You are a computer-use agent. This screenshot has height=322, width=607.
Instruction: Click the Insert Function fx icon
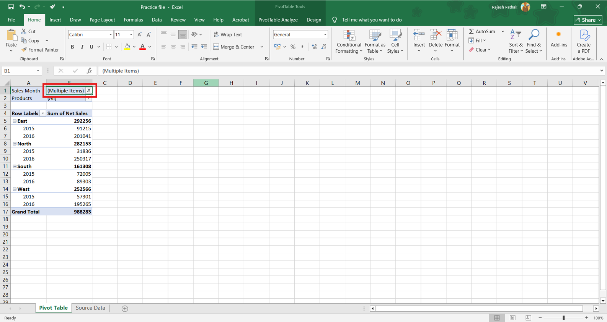[x=89, y=71]
